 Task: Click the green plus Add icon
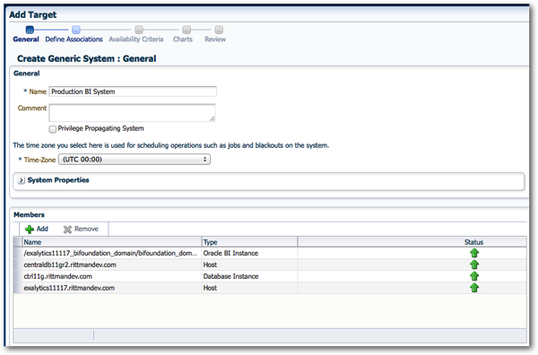point(30,229)
